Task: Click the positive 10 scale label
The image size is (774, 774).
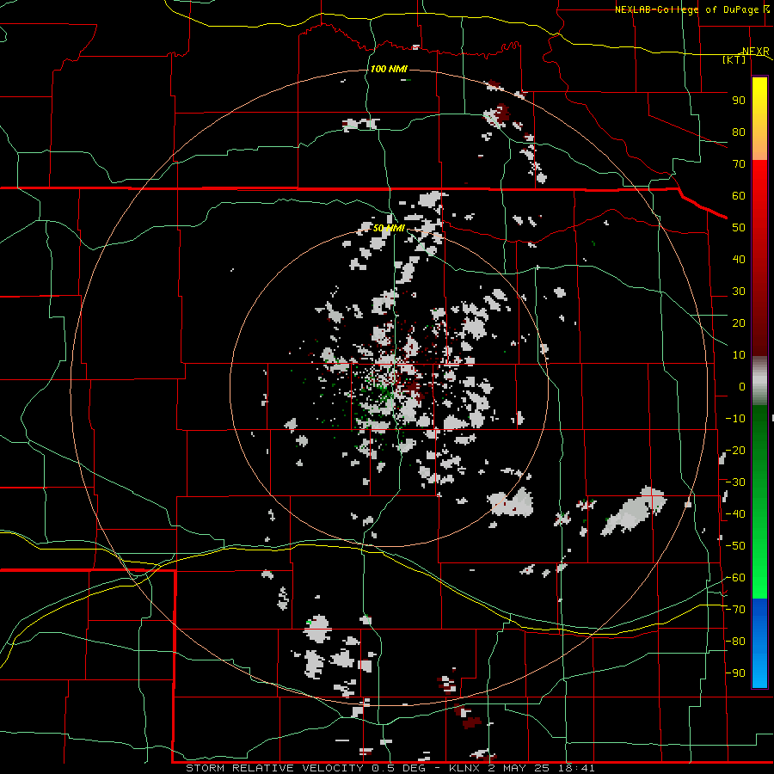Action: coord(739,355)
